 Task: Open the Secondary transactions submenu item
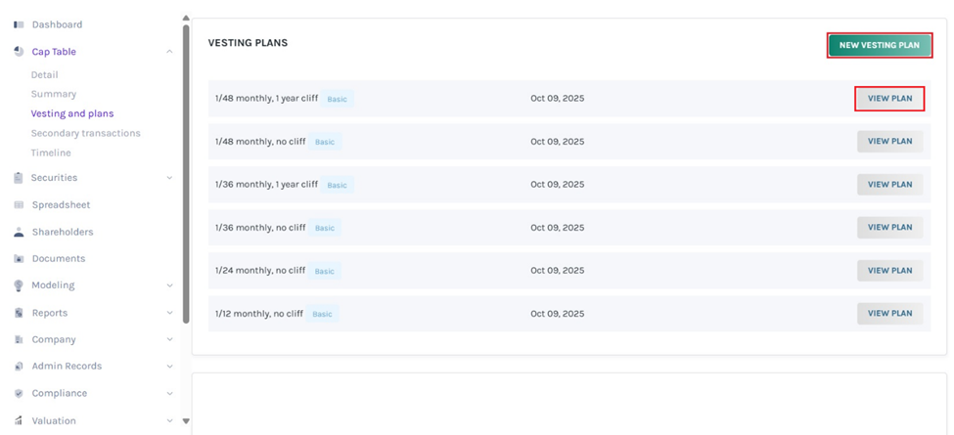[85, 133]
